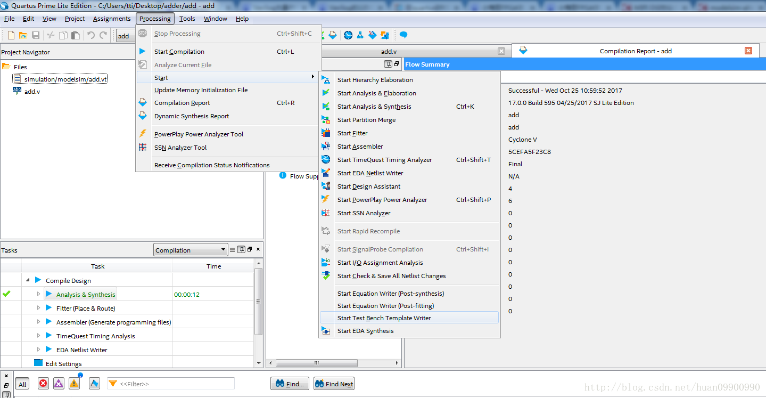This screenshot has height=398, width=766.
Task: Click the Tasks panel options menu button
Action: pos(232,249)
